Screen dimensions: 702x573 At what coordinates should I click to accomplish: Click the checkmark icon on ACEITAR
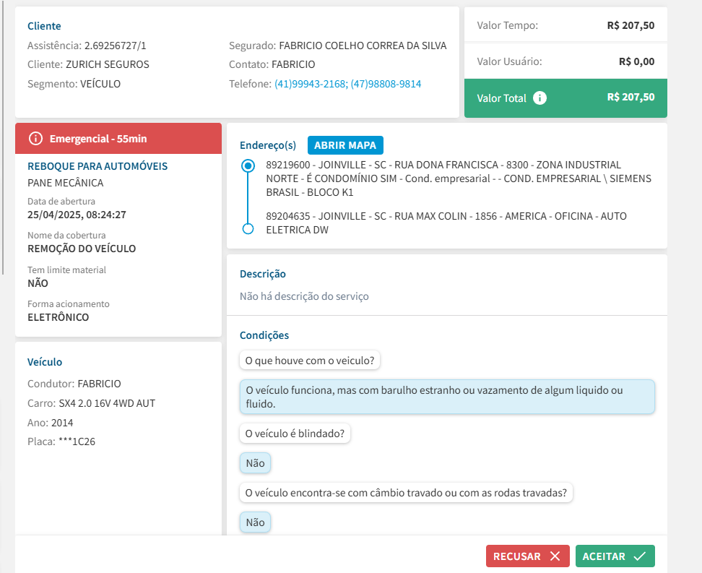click(639, 556)
